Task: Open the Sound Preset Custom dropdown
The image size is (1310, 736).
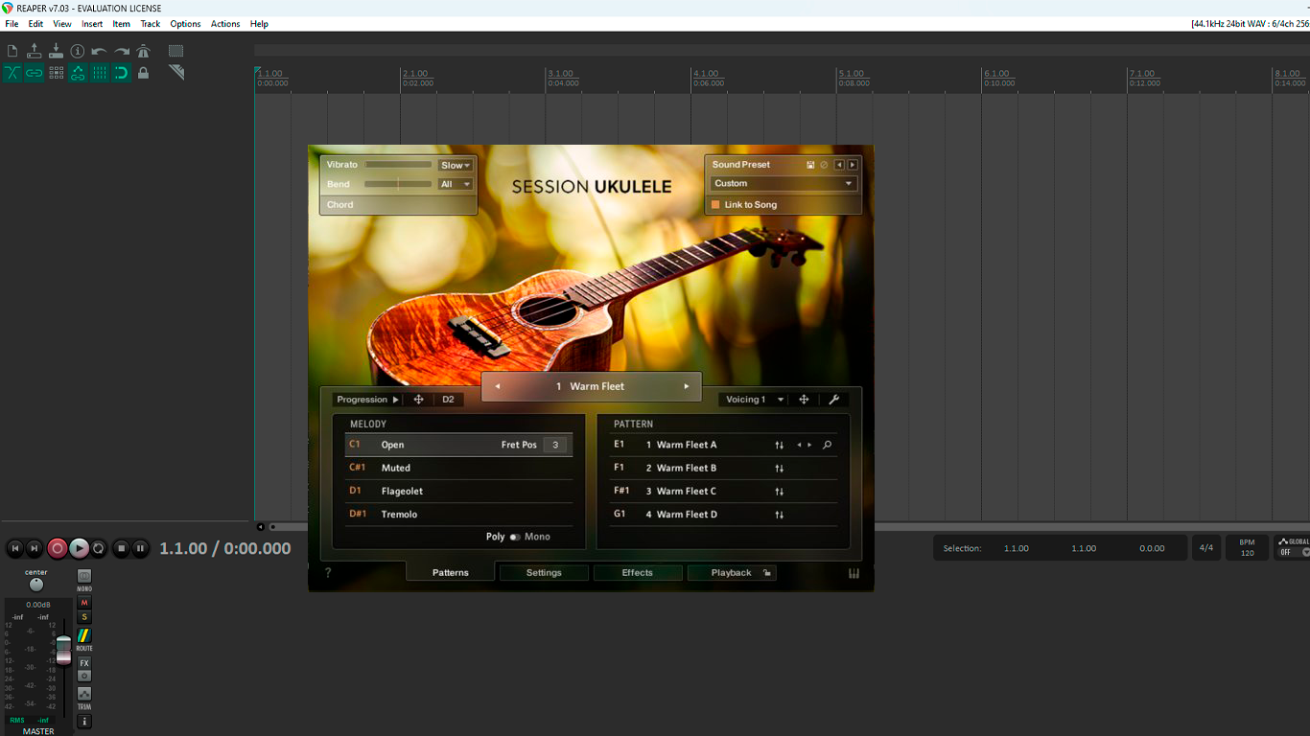Action: pyautogui.click(x=783, y=183)
